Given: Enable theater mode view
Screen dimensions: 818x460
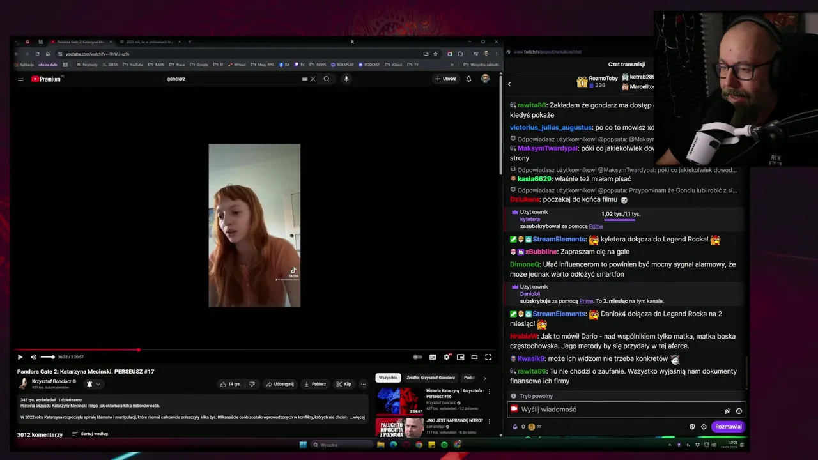Looking at the screenshot, I should [x=474, y=357].
